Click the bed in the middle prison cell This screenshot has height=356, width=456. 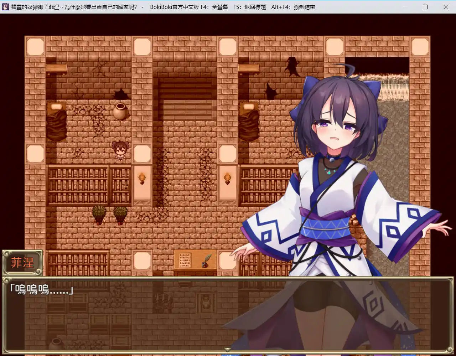click(x=249, y=122)
